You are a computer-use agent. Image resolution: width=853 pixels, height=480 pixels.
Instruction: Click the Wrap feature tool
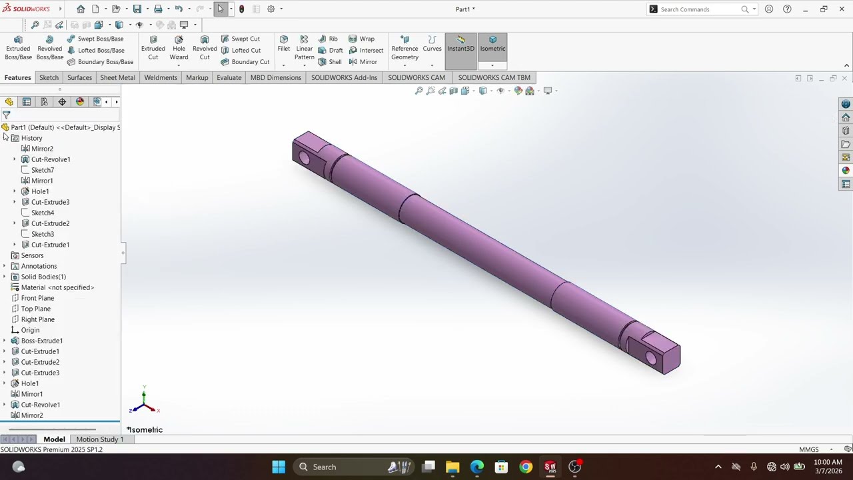coord(362,39)
